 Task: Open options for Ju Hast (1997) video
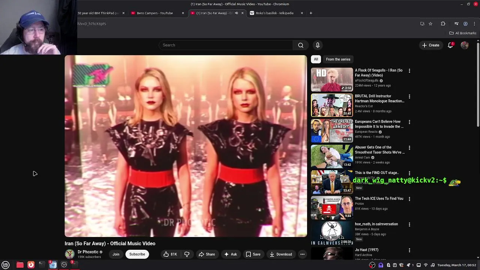point(409,250)
